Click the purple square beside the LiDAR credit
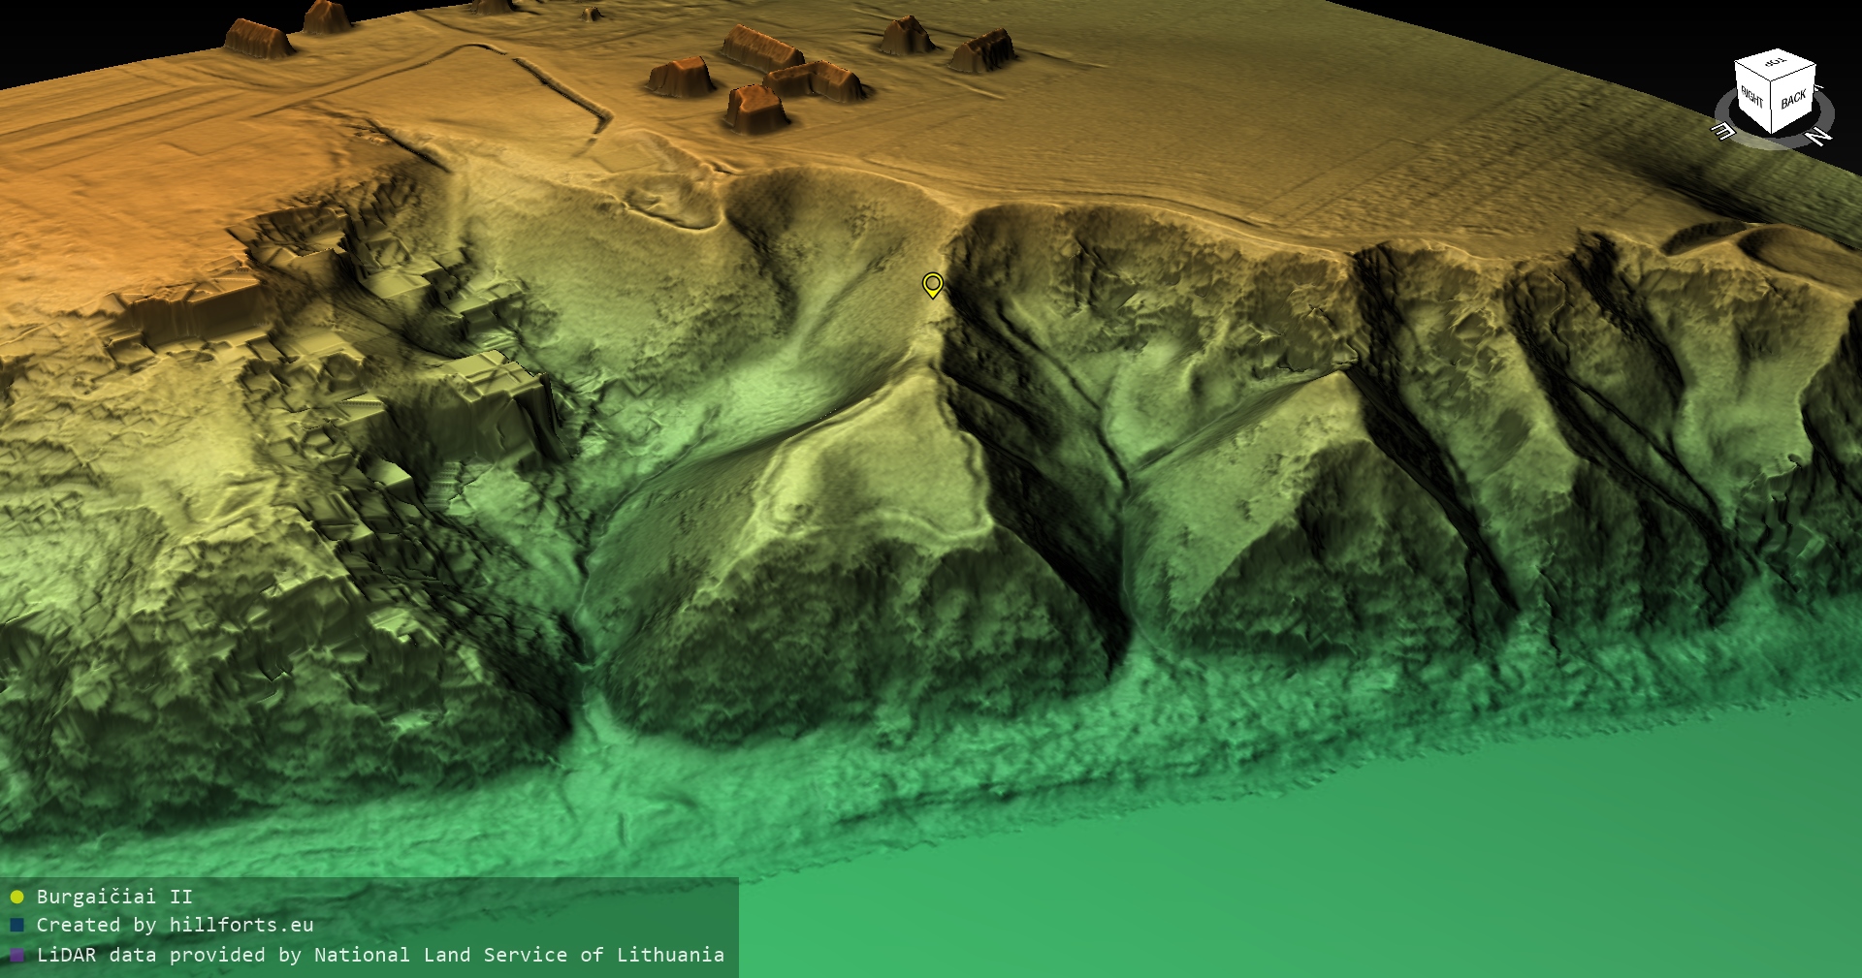 coord(16,956)
